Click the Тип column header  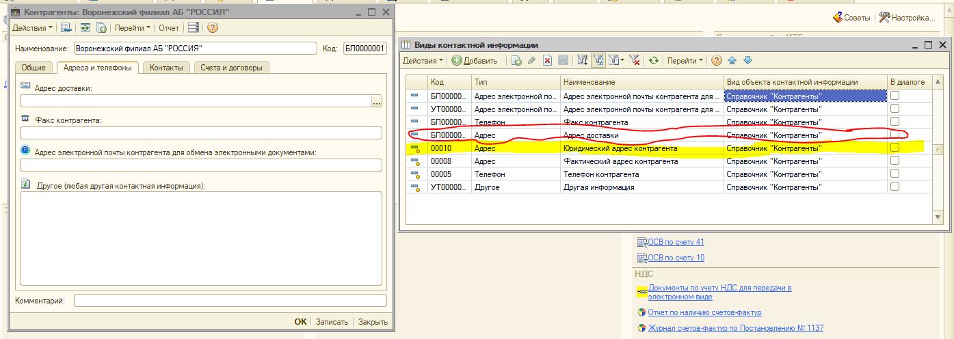coord(516,82)
